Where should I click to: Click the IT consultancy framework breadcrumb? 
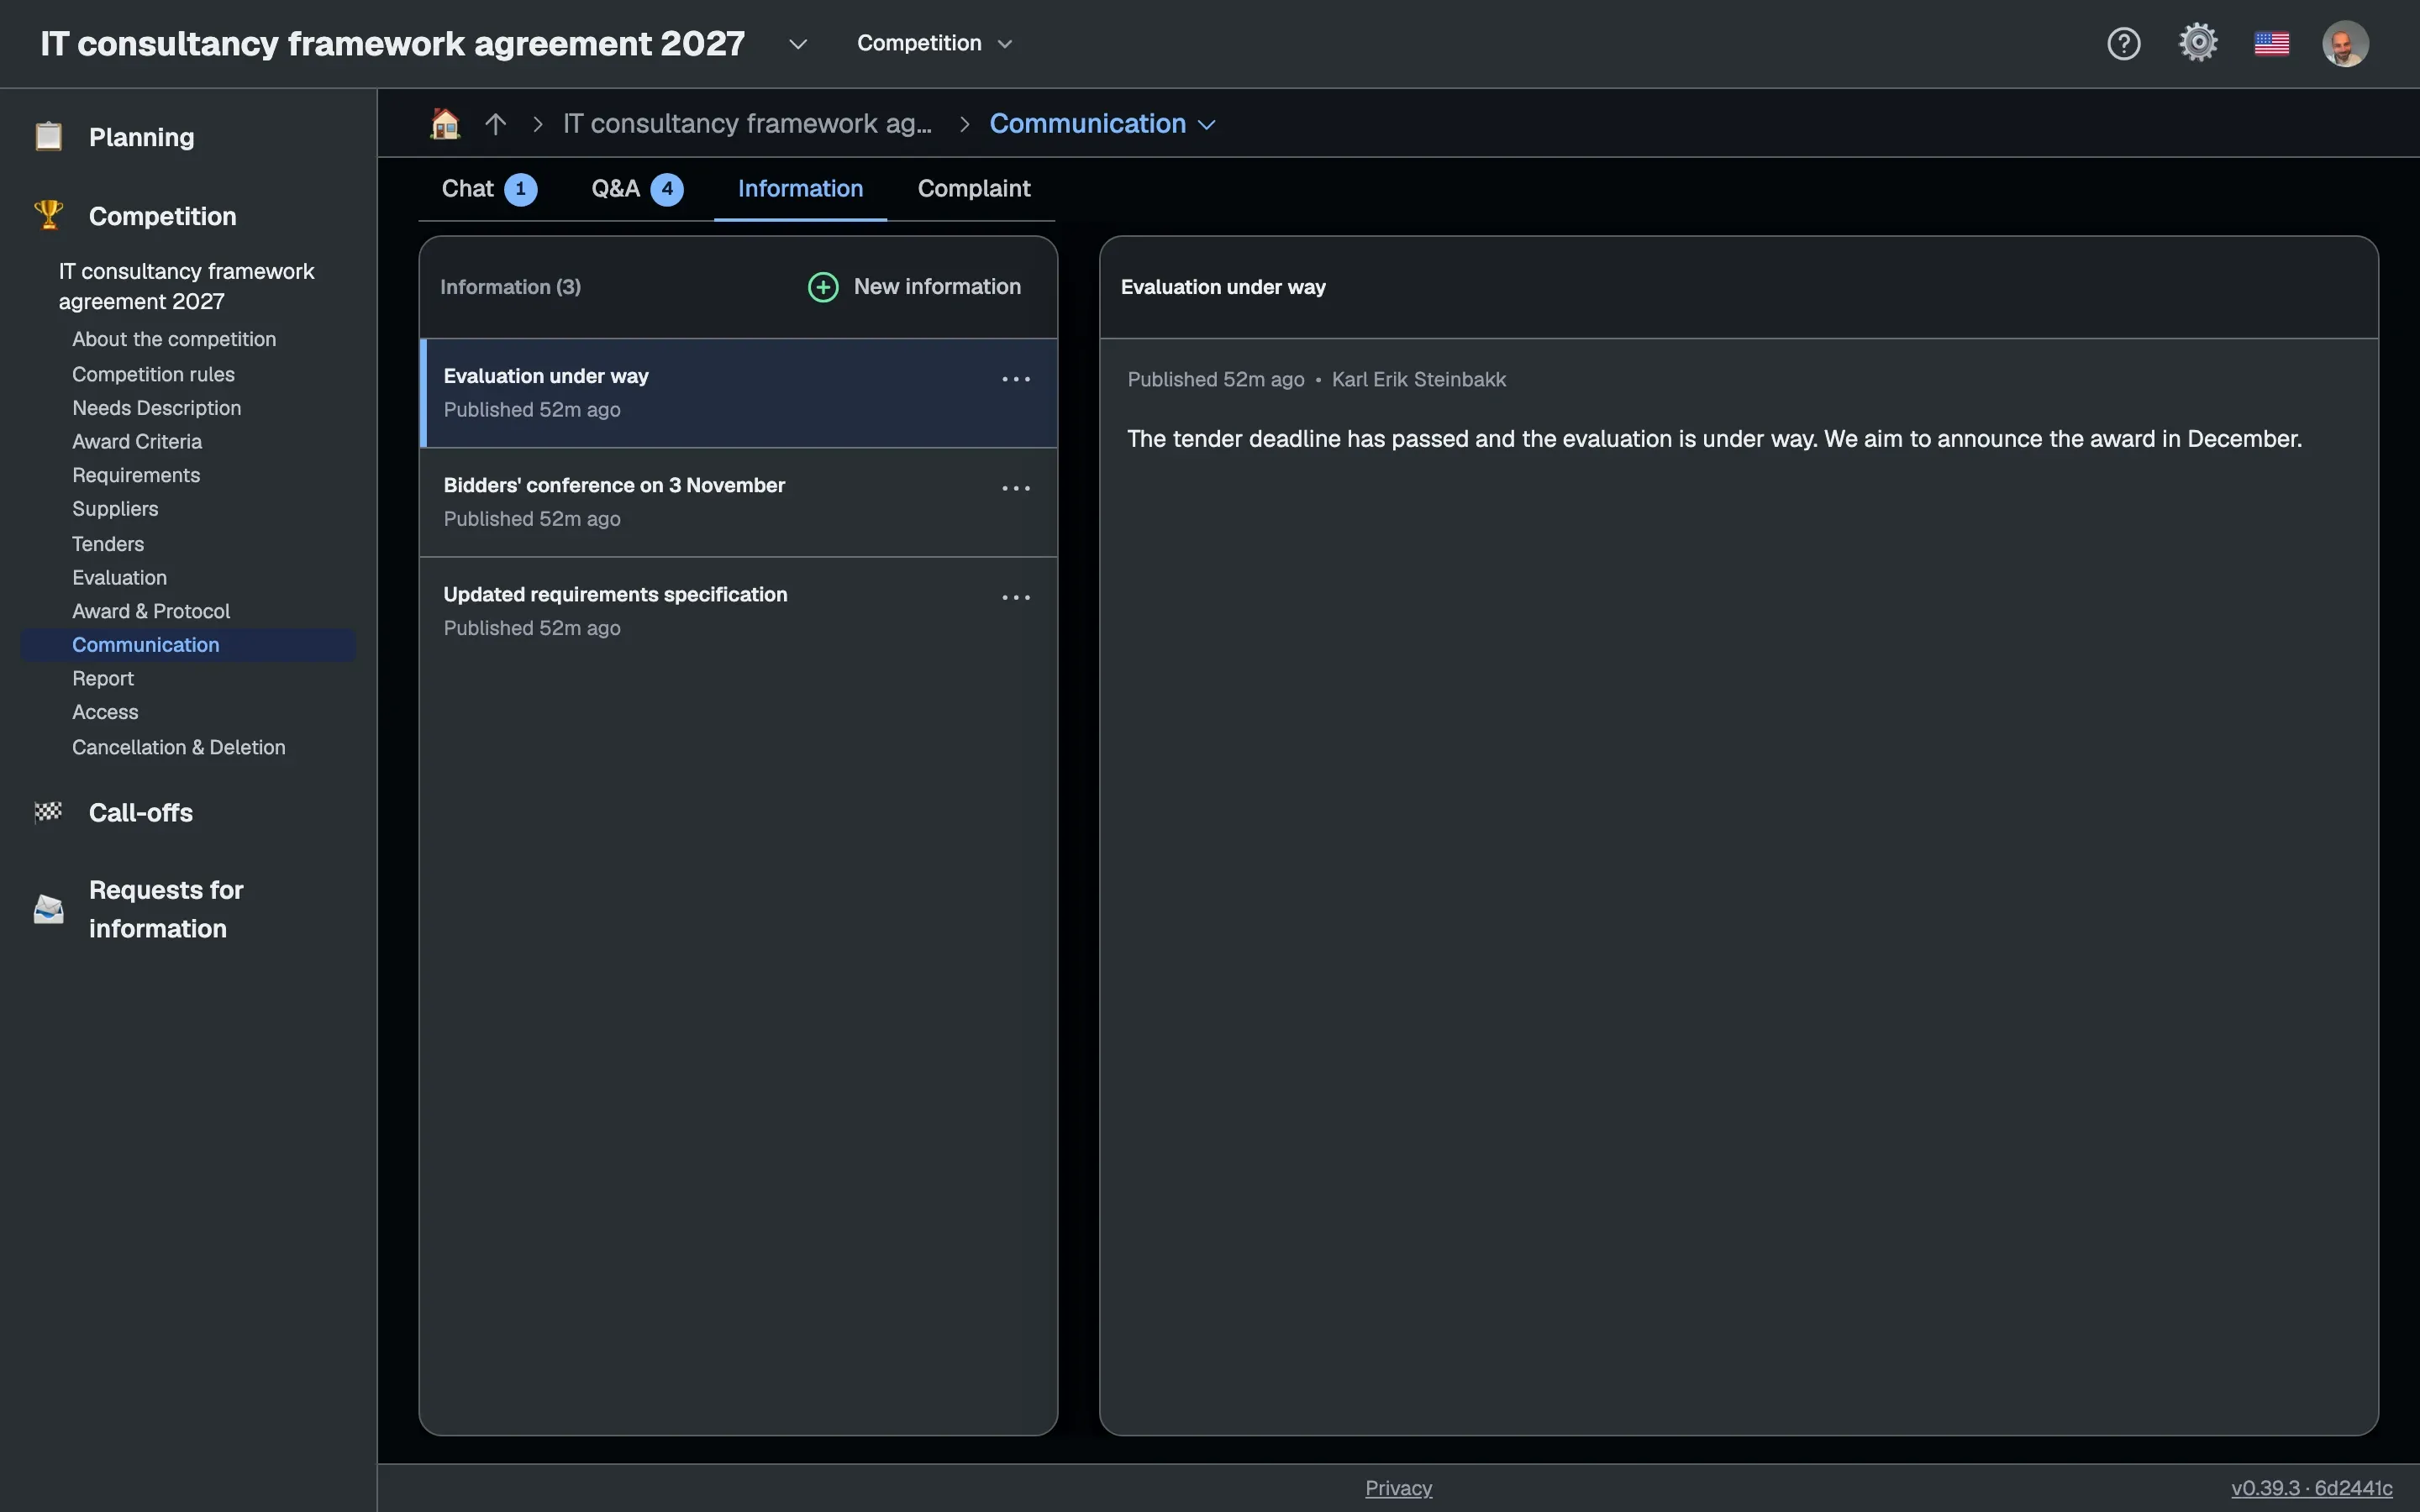coord(746,123)
